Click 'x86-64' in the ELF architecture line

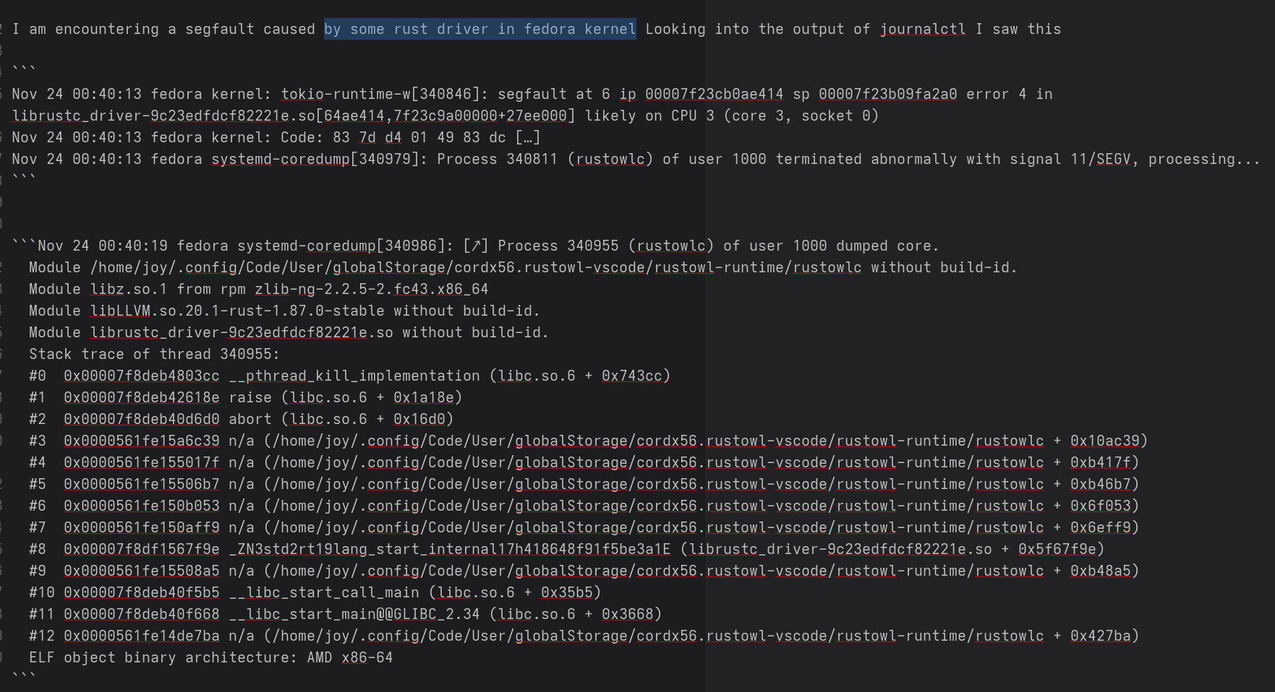367,657
